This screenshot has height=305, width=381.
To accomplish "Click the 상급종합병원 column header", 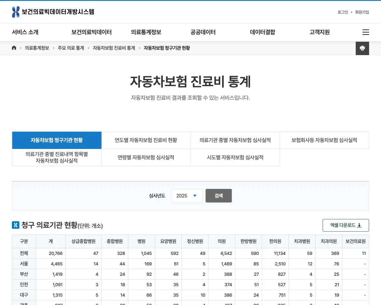I will (x=84, y=241).
